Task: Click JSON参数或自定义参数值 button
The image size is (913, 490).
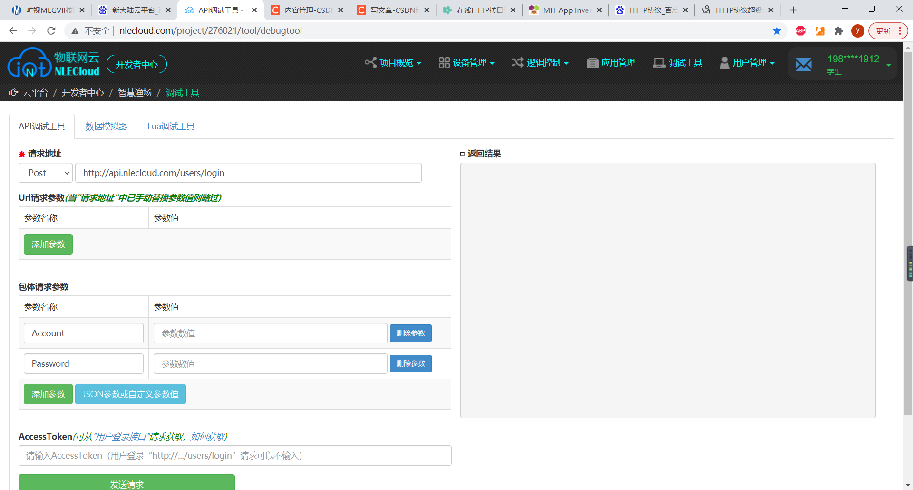Action: (130, 394)
